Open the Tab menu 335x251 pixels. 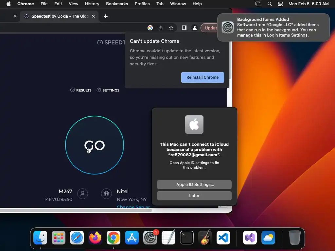pos(160,4)
